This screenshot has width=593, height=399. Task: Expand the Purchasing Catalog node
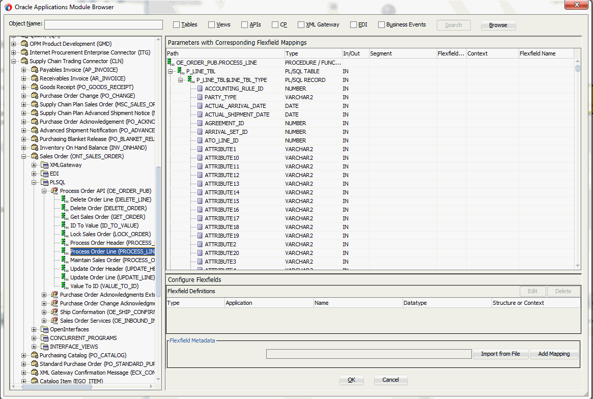[24, 356]
